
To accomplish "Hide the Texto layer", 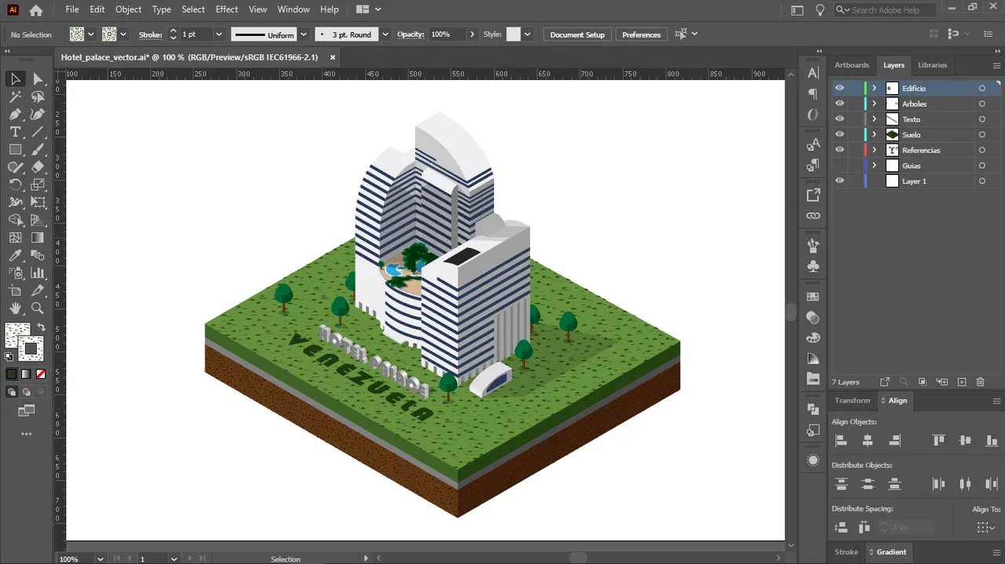I will [839, 119].
